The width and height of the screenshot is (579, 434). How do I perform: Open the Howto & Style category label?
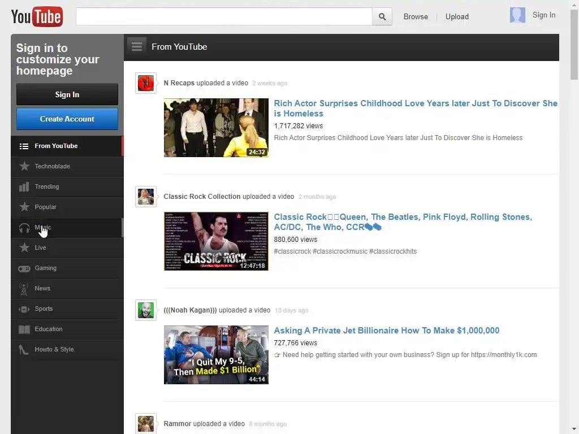[54, 349]
